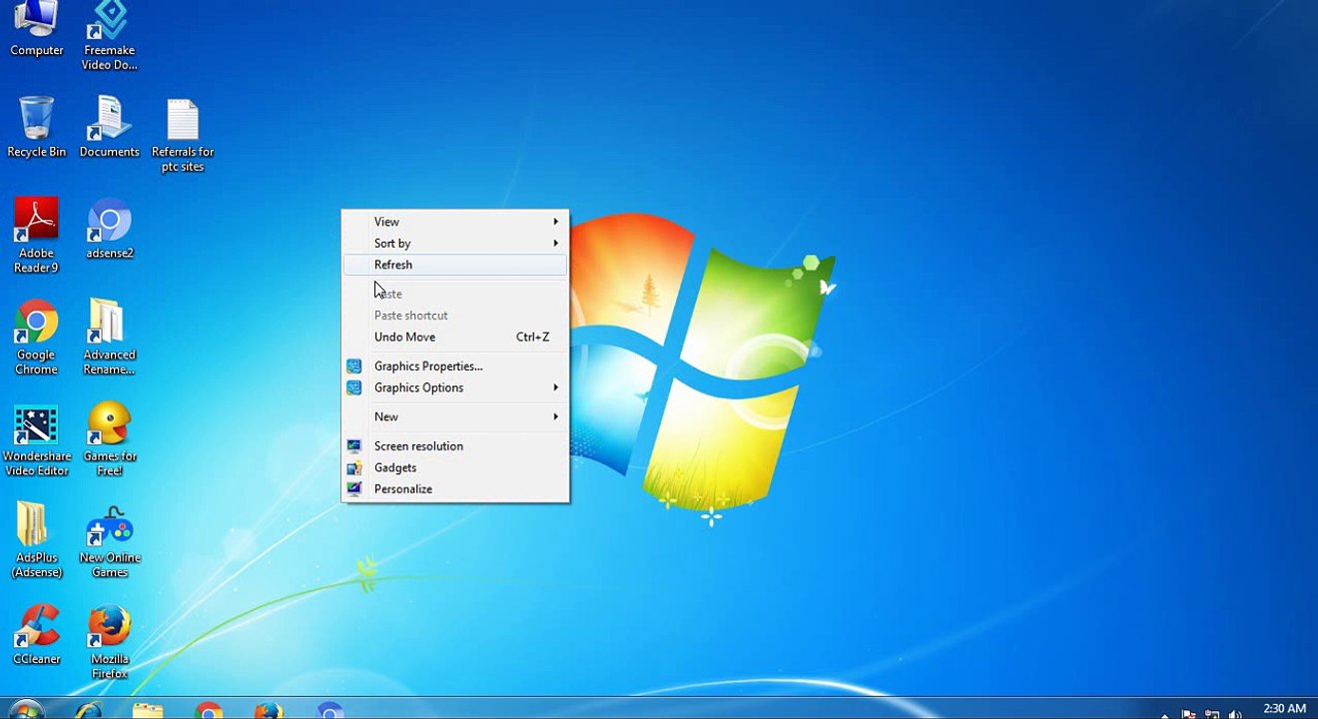Screen dimensions: 1318x719
Task: Open the Windows Start menu orb
Action: click(26, 710)
